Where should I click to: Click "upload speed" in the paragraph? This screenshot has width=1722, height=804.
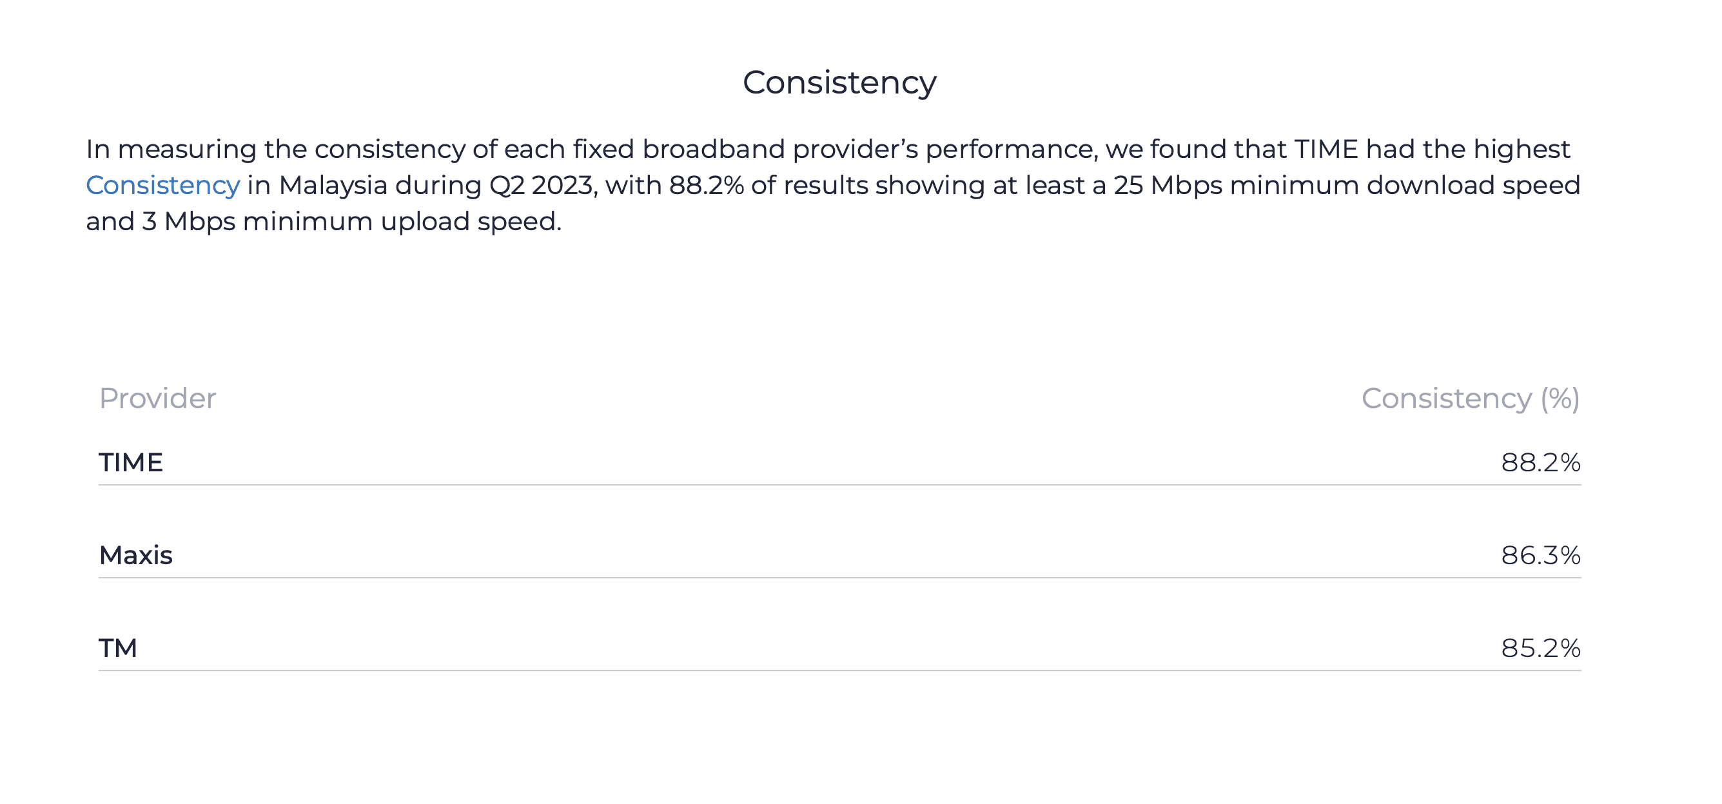click(x=471, y=221)
